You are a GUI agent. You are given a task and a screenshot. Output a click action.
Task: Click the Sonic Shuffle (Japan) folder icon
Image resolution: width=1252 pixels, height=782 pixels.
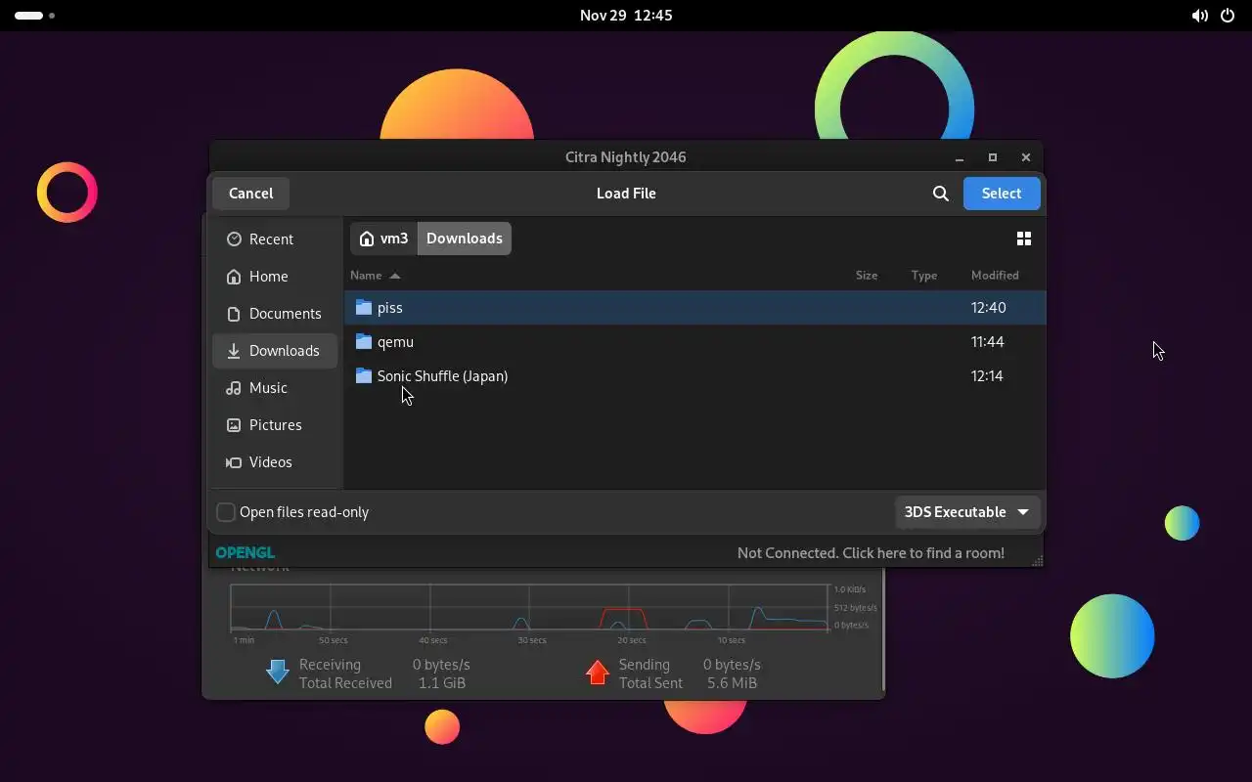(x=364, y=376)
